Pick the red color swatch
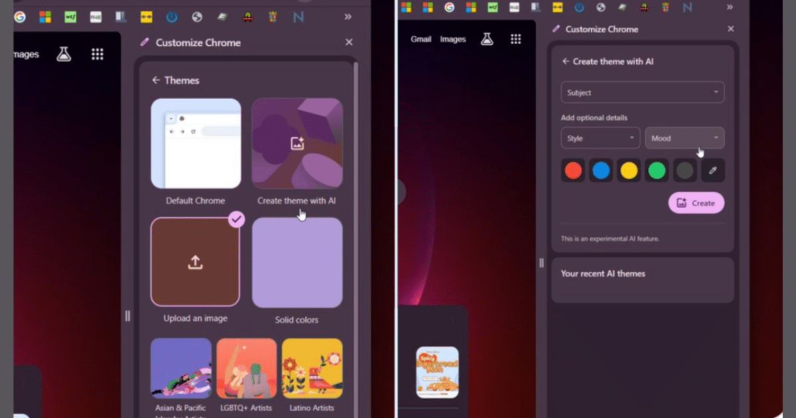Image resolution: width=796 pixels, height=418 pixels. coord(573,171)
